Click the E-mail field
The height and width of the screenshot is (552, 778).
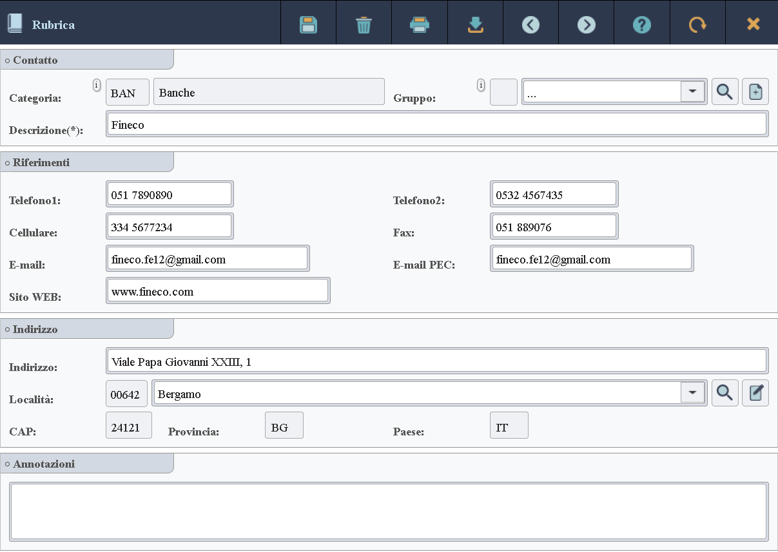(x=208, y=258)
